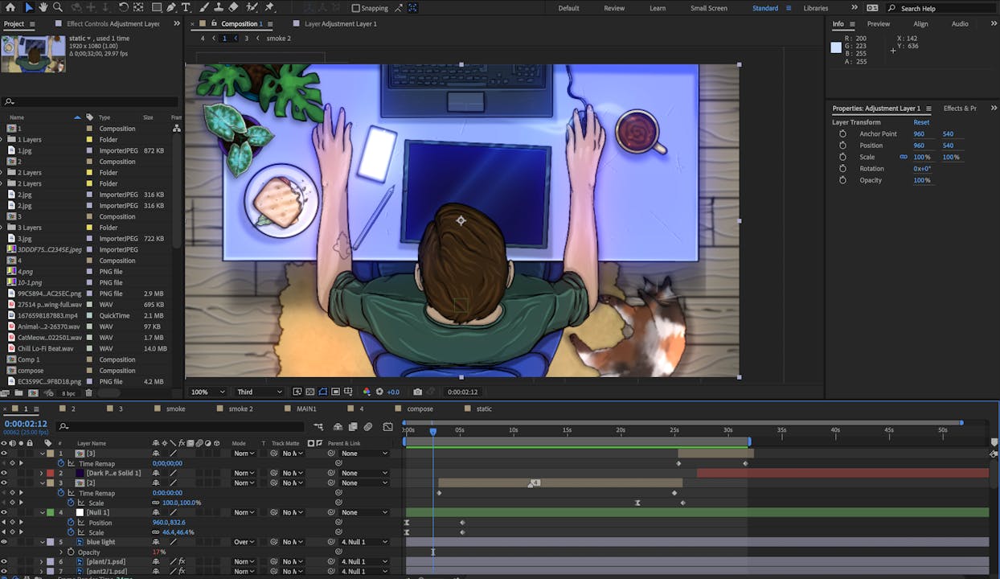Open the Effects & Presets panel tab

959,108
